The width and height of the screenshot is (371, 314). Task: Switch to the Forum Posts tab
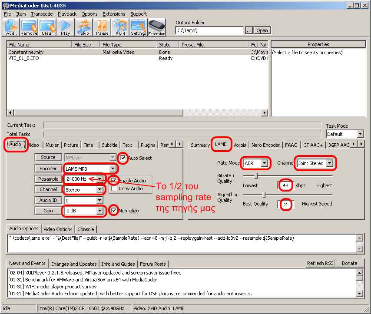pos(153,264)
